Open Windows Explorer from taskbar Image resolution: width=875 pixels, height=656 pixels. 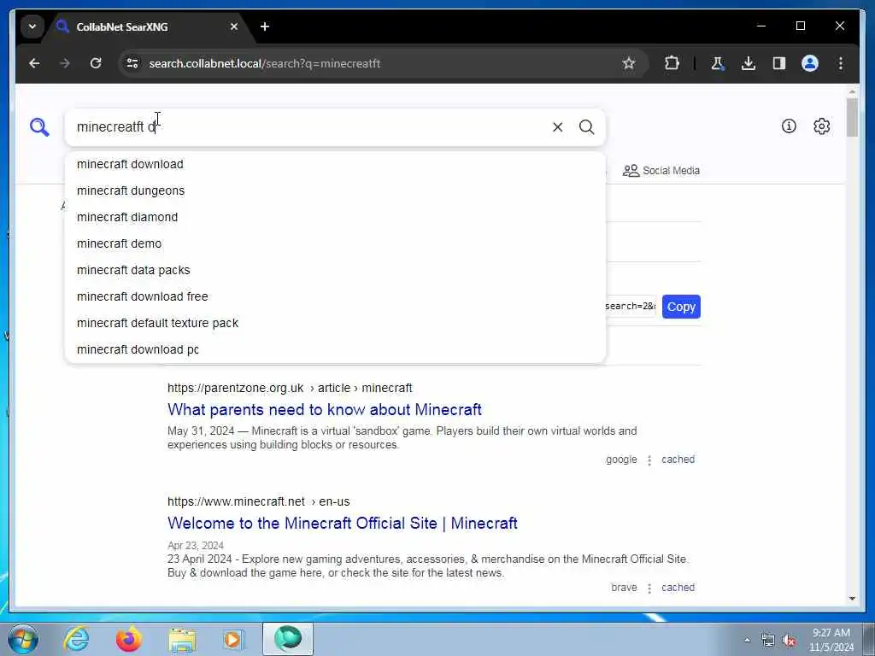click(x=182, y=639)
